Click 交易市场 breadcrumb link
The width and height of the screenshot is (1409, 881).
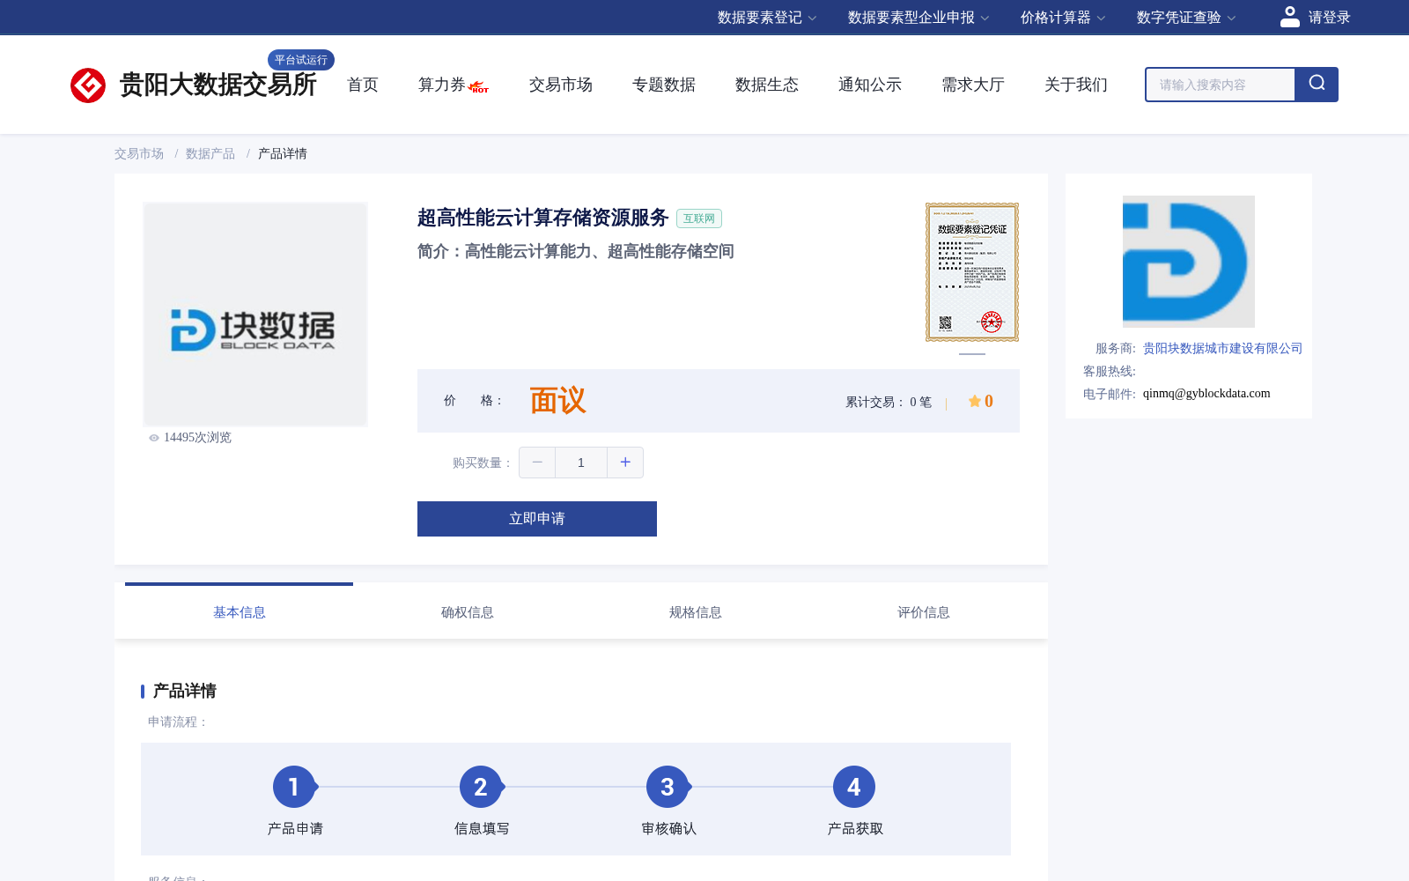139,153
